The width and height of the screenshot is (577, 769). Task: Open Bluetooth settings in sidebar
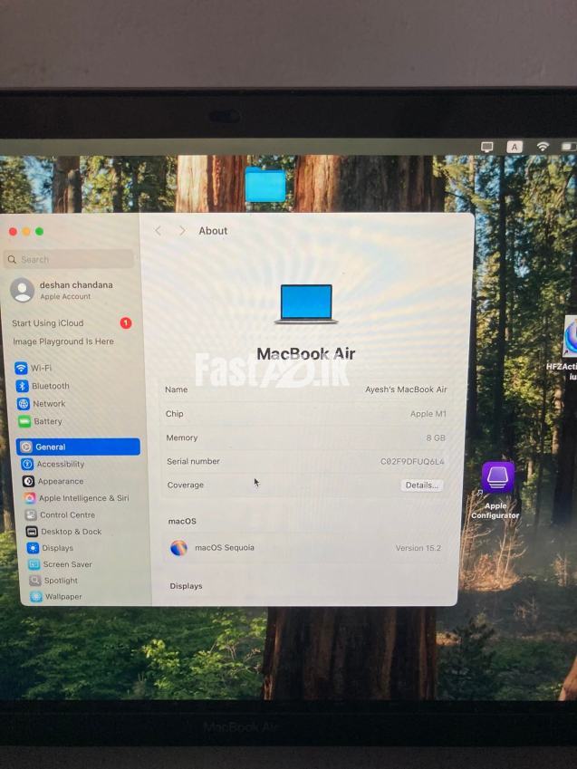(50, 386)
